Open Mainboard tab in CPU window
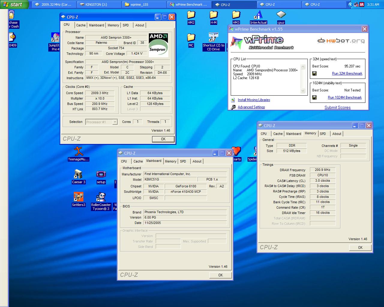The image size is (384, 307). point(96,25)
